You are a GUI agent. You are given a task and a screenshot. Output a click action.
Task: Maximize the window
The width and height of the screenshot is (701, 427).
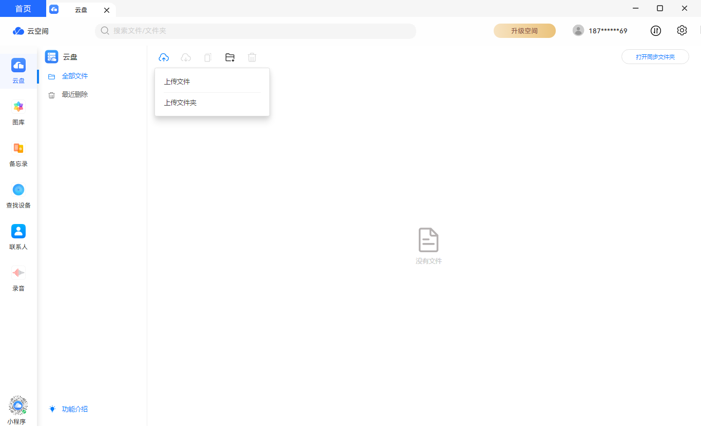point(660,8)
